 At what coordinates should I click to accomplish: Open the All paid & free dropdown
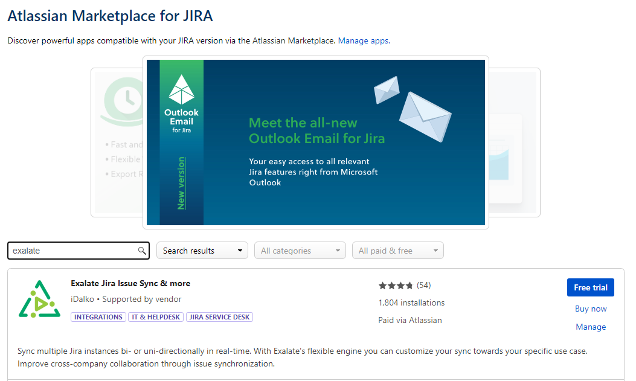398,251
